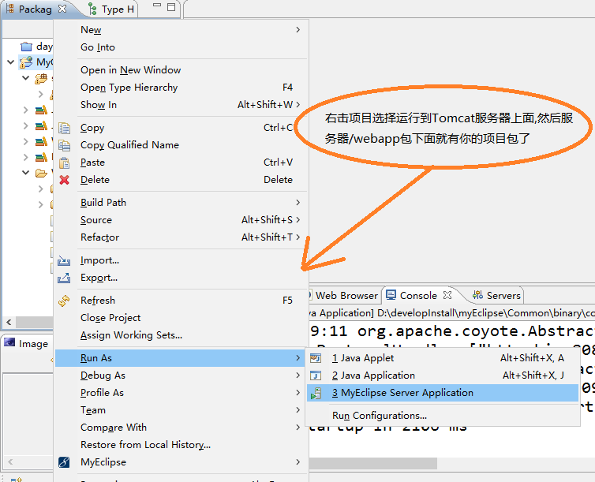Select the Run As menu entry
Image resolution: width=595 pixels, height=482 pixels.
coord(181,358)
